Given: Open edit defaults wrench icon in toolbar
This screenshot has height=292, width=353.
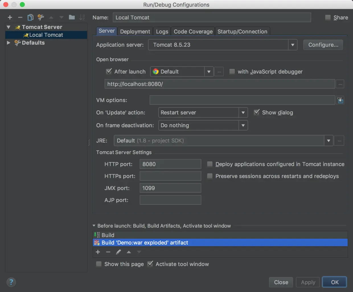Looking at the screenshot, I should (x=41, y=17).
